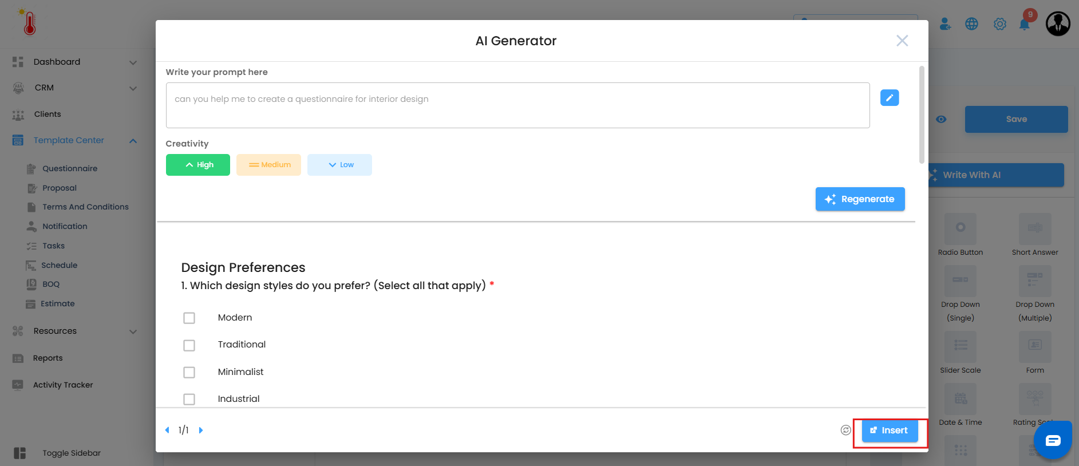Check the Modern checkbox
The height and width of the screenshot is (466, 1079).
pyautogui.click(x=189, y=318)
